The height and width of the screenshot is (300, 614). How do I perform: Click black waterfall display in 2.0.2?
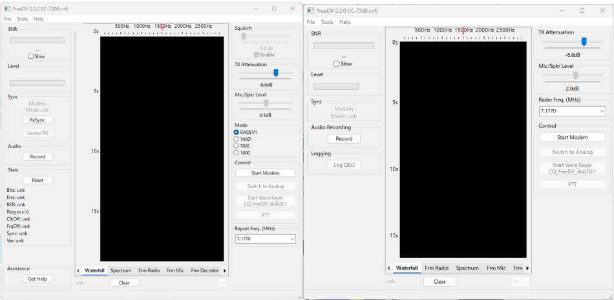pyautogui.click(x=162, y=149)
